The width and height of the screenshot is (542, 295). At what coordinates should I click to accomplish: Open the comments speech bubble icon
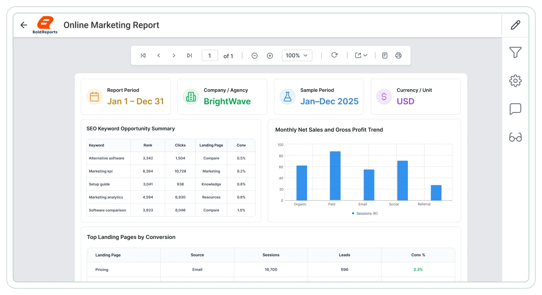(x=515, y=109)
